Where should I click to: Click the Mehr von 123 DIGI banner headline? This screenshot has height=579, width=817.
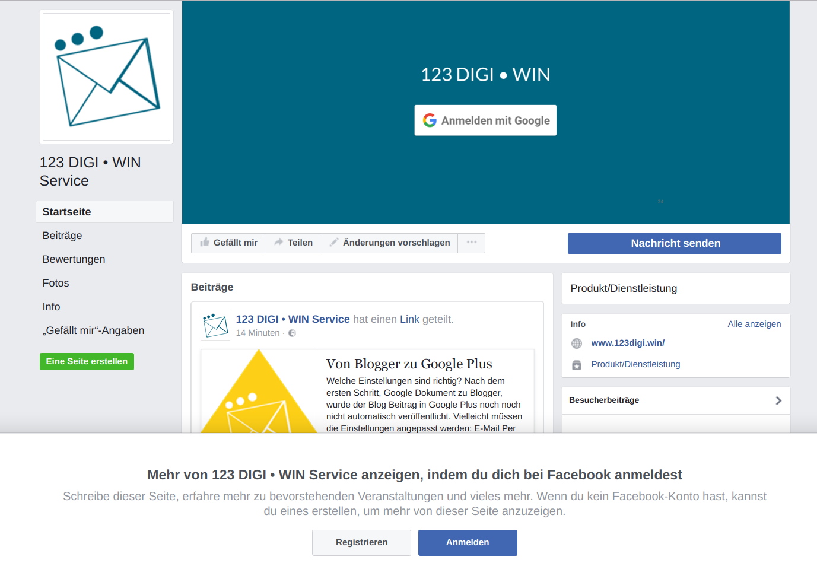[x=415, y=475]
